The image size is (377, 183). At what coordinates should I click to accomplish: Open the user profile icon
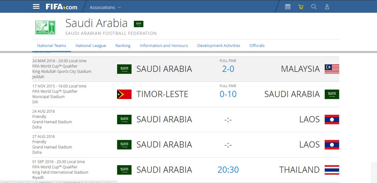[327, 7]
